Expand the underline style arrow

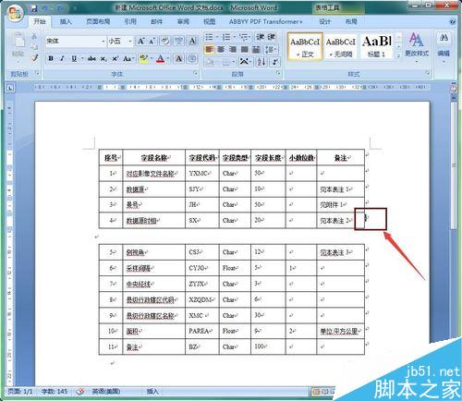pos(82,58)
